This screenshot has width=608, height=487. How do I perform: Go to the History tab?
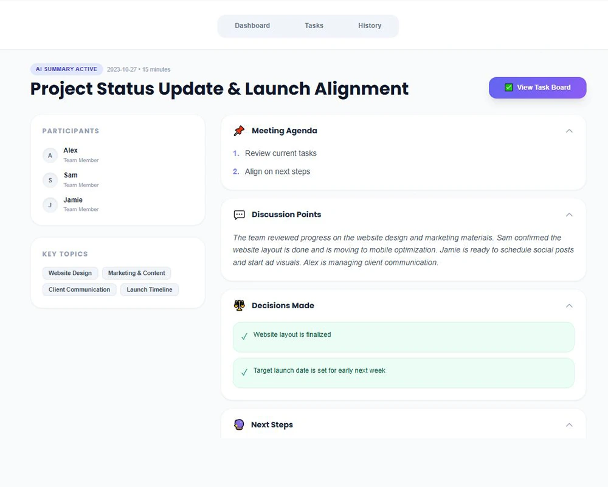tap(370, 26)
